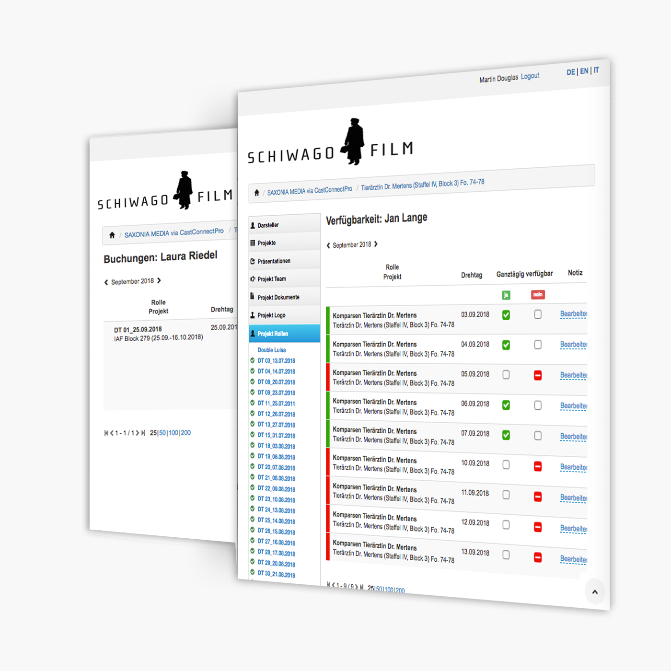Tick unavailable checkbox for 04.09.2018

click(538, 345)
